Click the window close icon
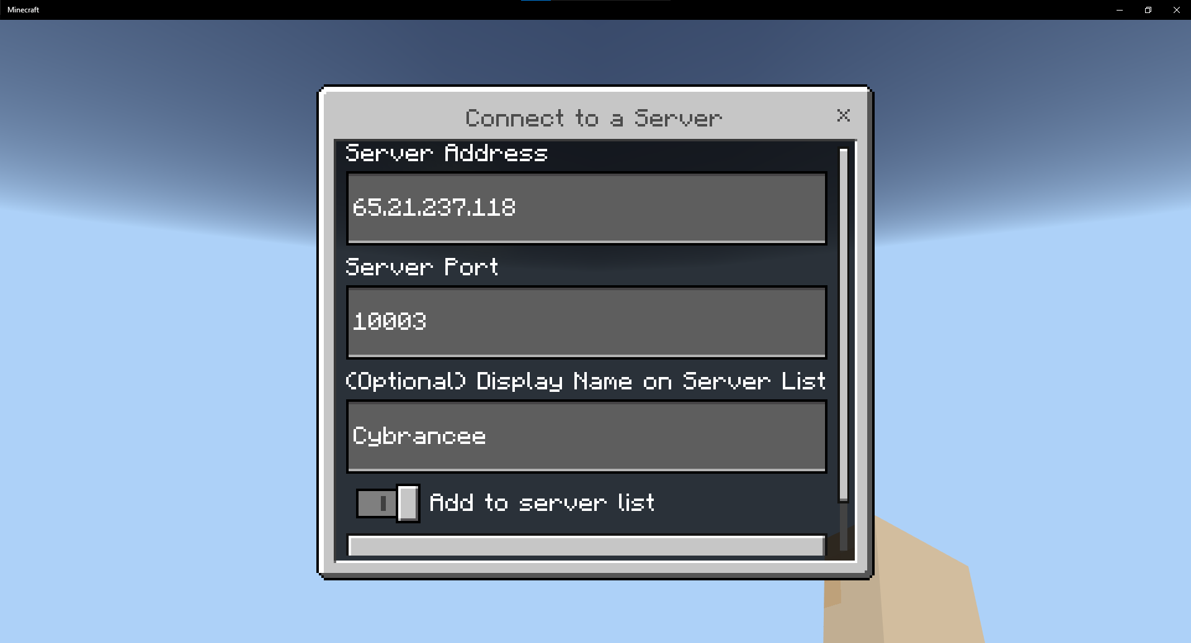1191x643 pixels. [x=1176, y=10]
